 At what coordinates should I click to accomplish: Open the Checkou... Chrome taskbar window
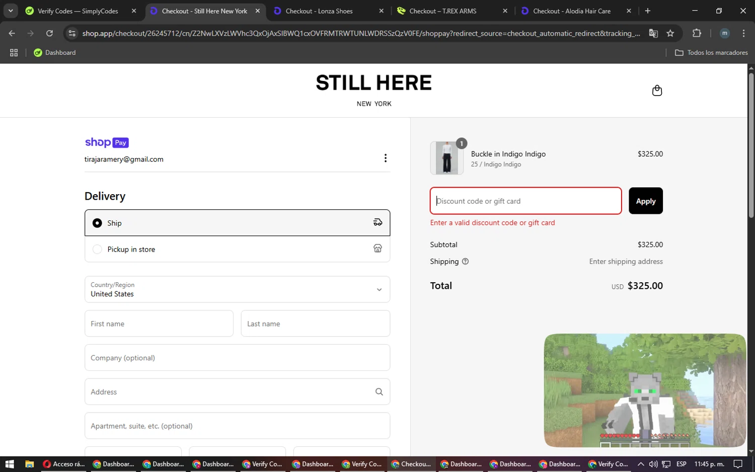tap(411, 464)
